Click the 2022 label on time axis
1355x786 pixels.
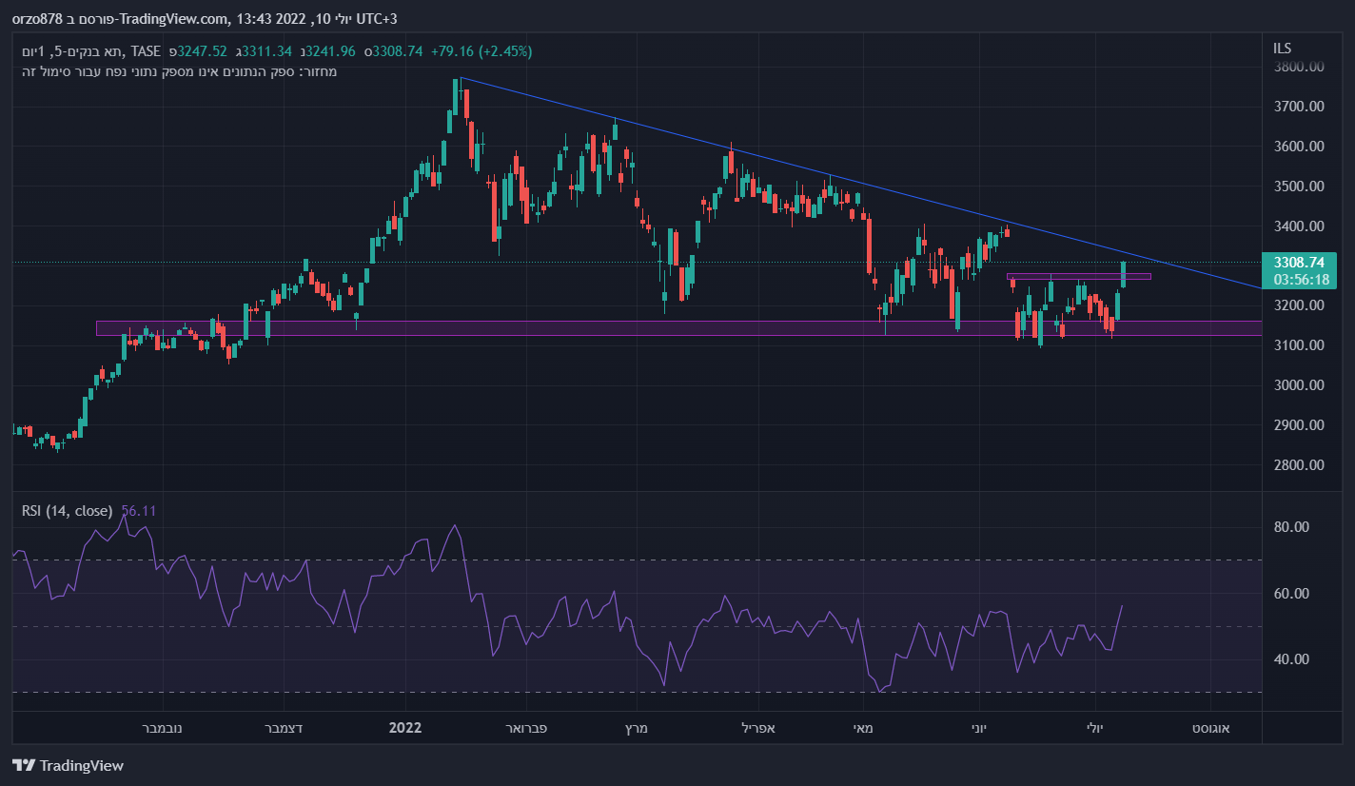(x=405, y=728)
